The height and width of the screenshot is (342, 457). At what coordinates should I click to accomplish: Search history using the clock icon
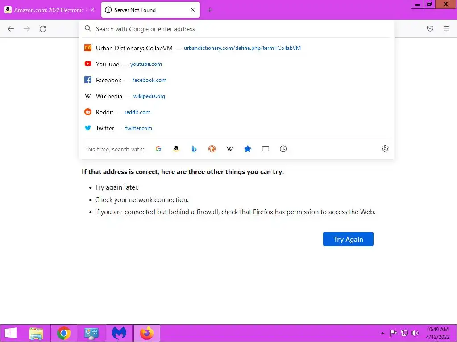click(283, 149)
